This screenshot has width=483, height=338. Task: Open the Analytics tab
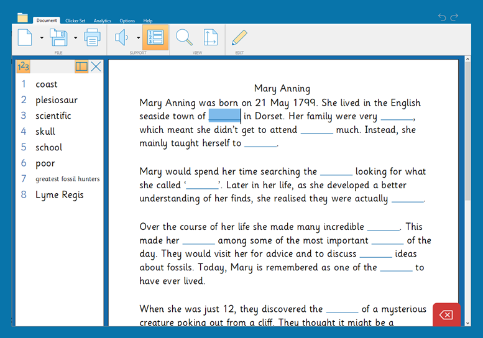point(102,21)
